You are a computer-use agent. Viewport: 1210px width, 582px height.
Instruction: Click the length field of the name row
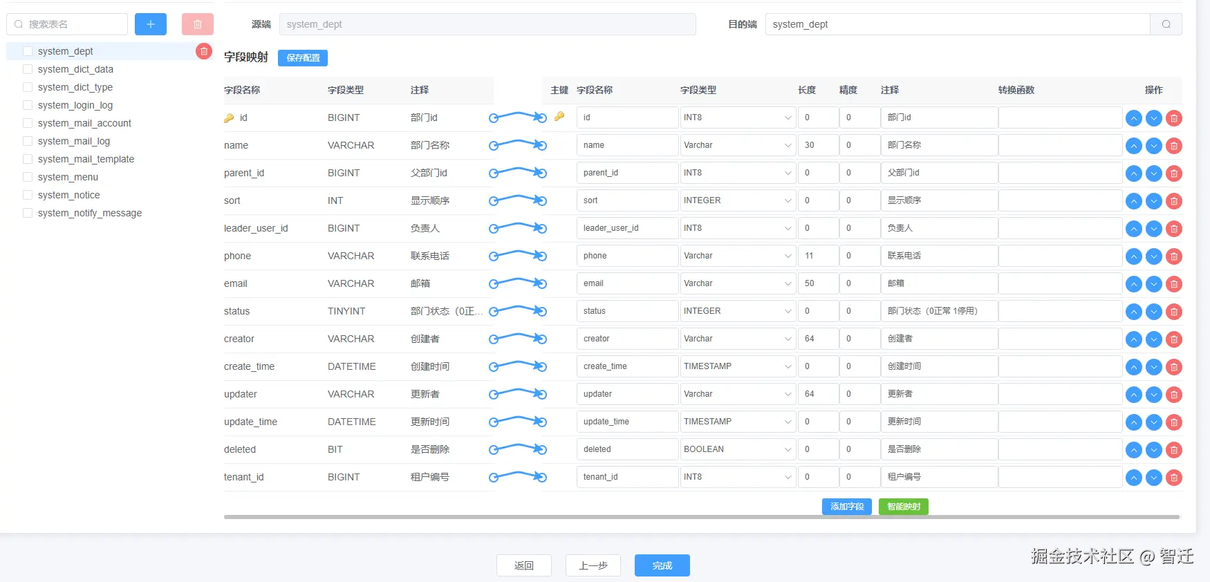tap(818, 145)
